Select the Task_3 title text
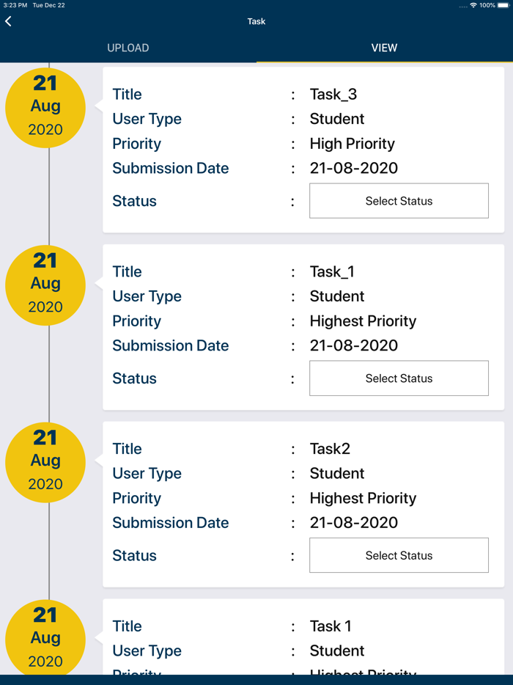 [x=333, y=95]
